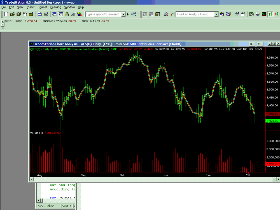
Task: Click the small arrow below ticker bar X
Action: (3, 25)
